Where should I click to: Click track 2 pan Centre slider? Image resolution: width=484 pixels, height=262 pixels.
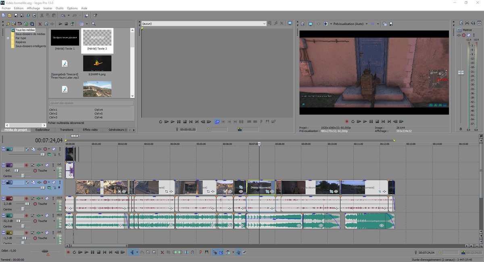click(23, 176)
